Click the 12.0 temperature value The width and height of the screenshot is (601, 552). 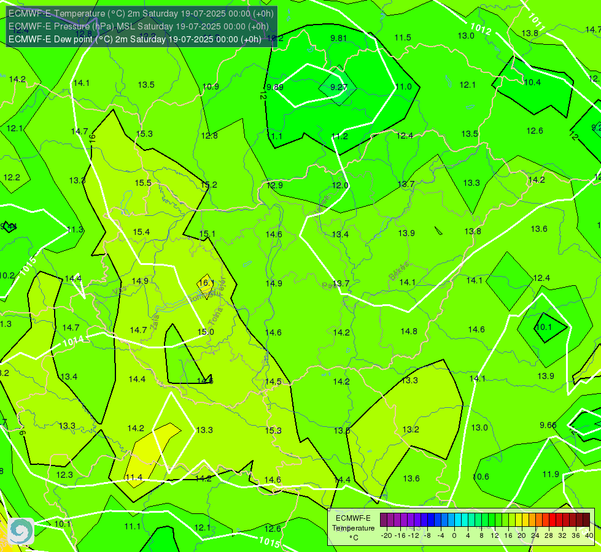(340, 185)
